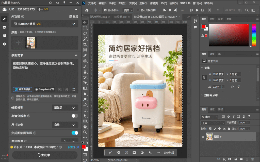Screen dimensions: 260x162
Task: Click inside the red color picker field
Action: click(x=229, y=35)
